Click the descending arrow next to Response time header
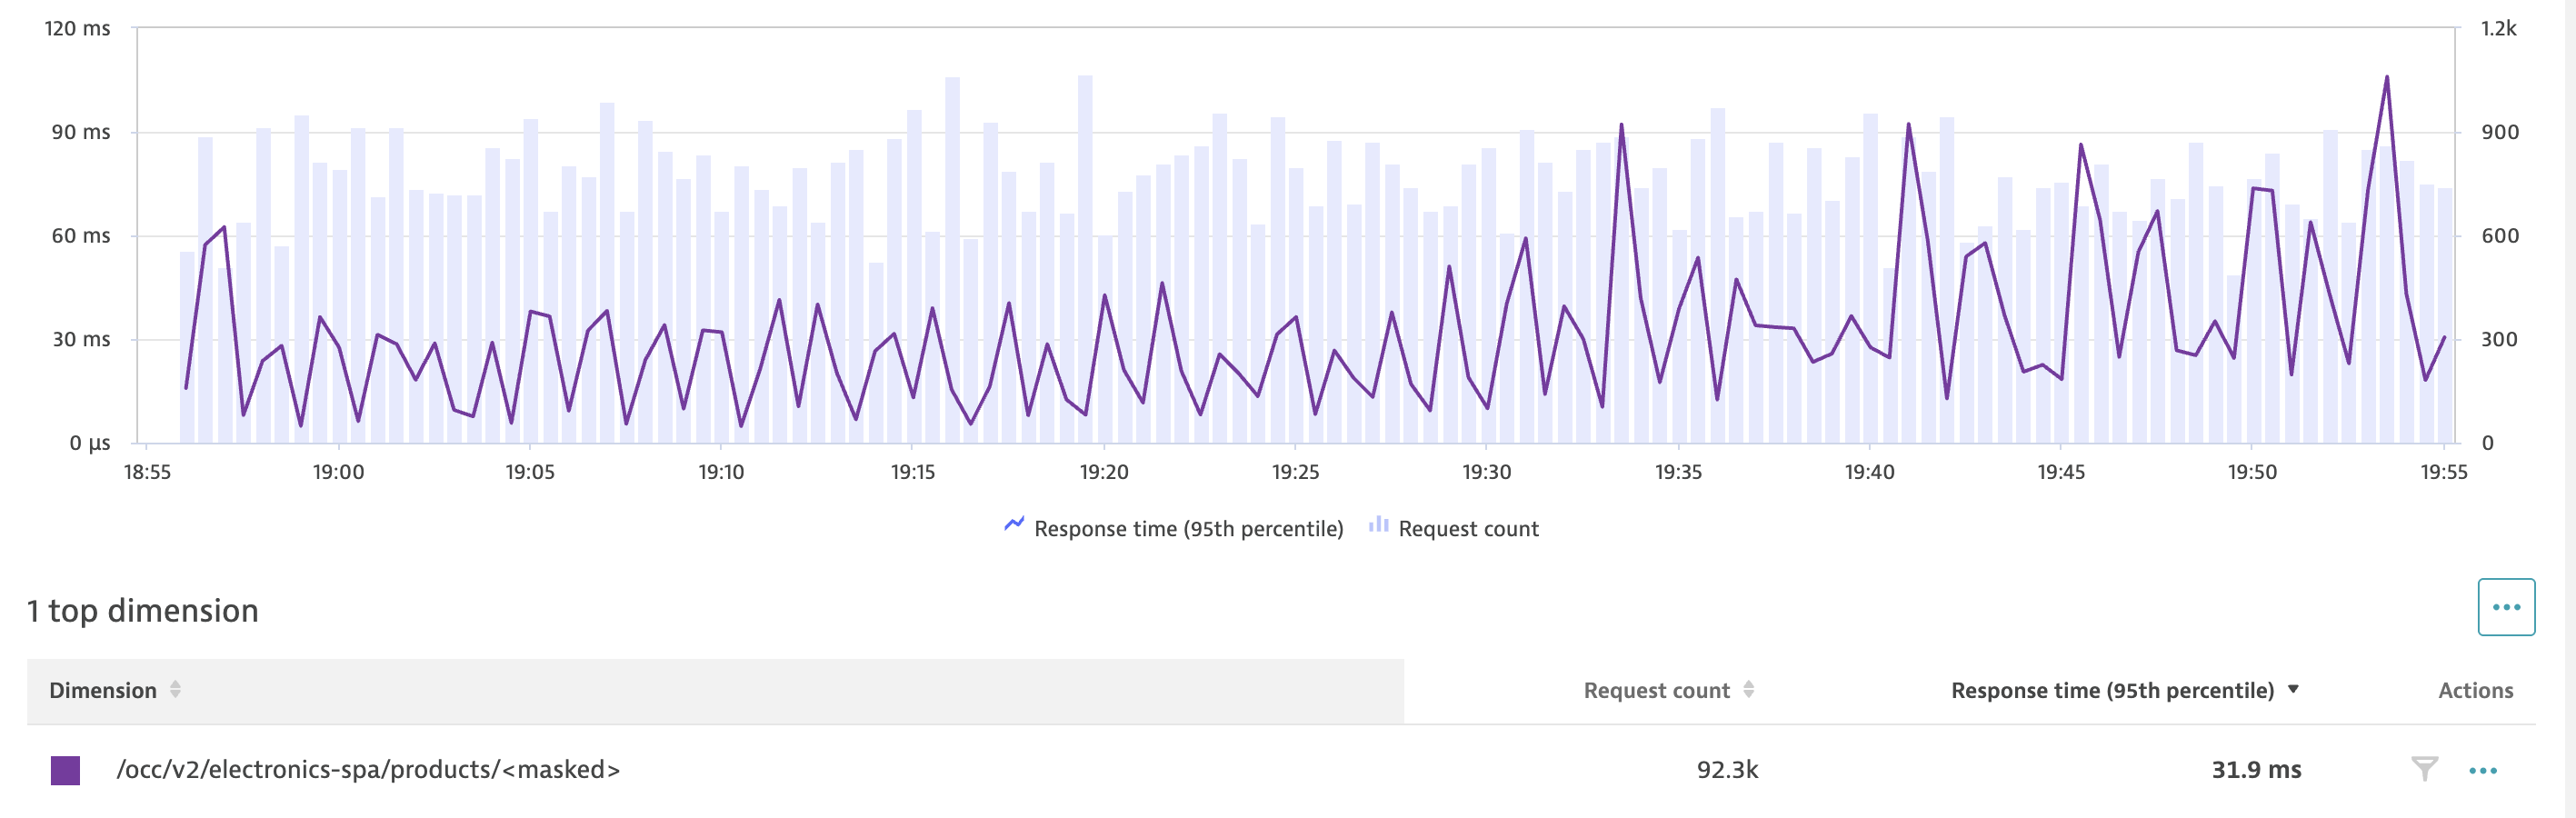The height and width of the screenshot is (818, 2576). (x=2293, y=689)
